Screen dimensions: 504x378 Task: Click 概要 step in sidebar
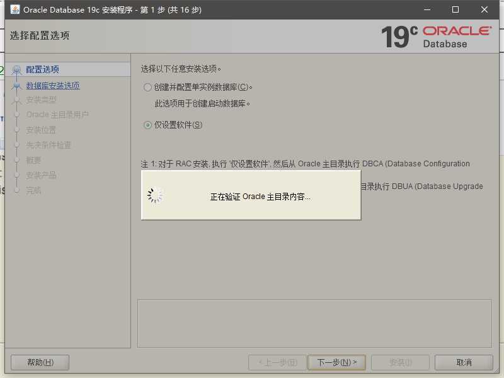click(x=33, y=160)
